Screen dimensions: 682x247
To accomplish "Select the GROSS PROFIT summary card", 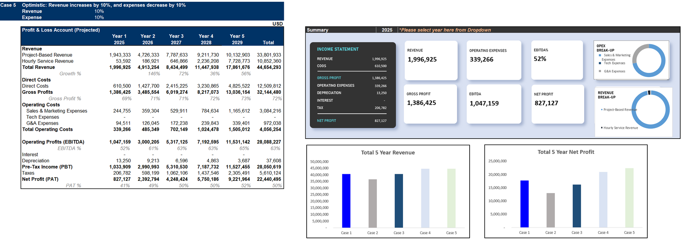I will pos(430,104).
